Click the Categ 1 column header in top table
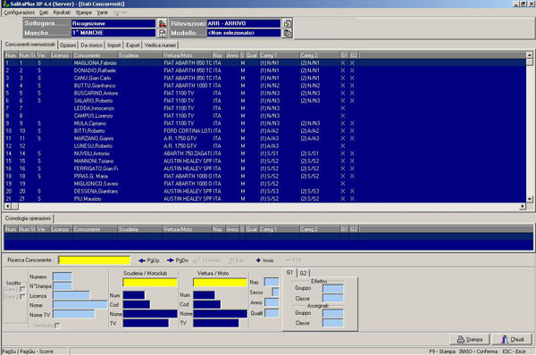The image size is (536, 355). [280, 55]
